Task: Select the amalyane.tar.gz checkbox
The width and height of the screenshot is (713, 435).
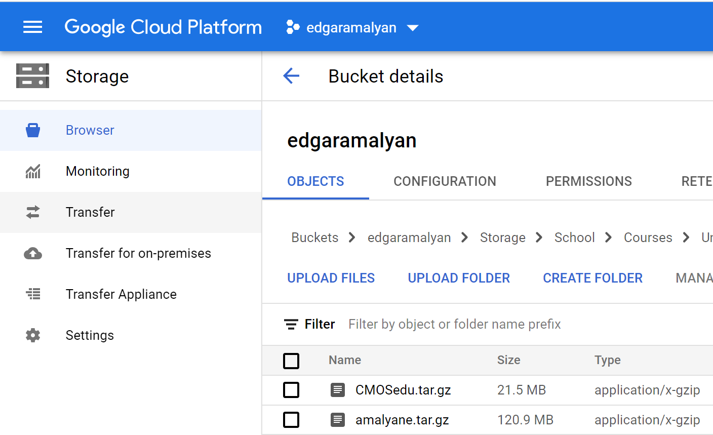Action: pos(291,420)
